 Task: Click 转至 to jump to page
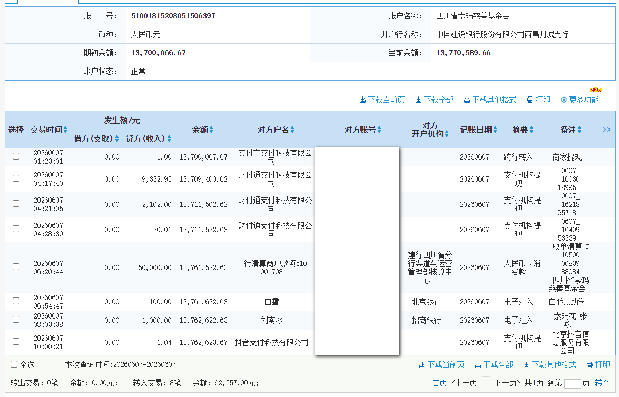coord(603,383)
